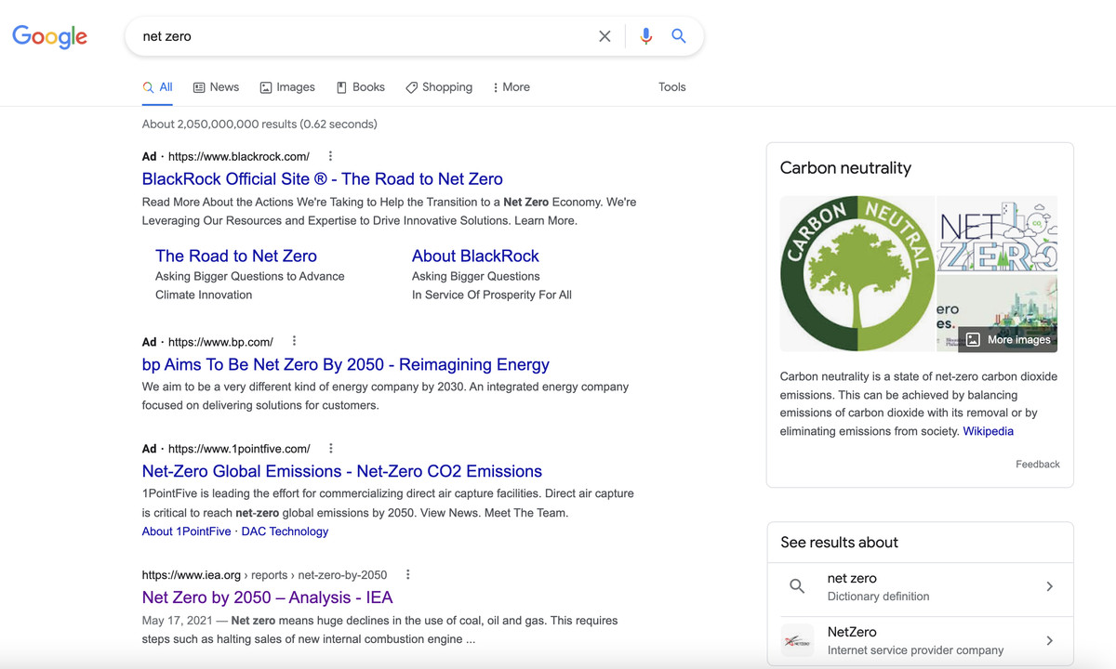Viewport: 1116px width, 669px height.
Task: Open the News tab icon
Action: pos(198,86)
